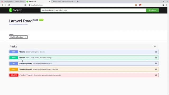
Task: Click the browser forward arrow
Action: [x=6, y=5]
